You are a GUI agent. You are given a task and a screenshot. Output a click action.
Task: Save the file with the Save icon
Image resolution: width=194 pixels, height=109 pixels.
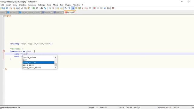[4, 8]
